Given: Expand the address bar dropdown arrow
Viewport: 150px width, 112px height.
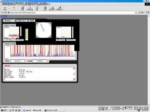Looking at the screenshot, I should (x=136, y=13).
